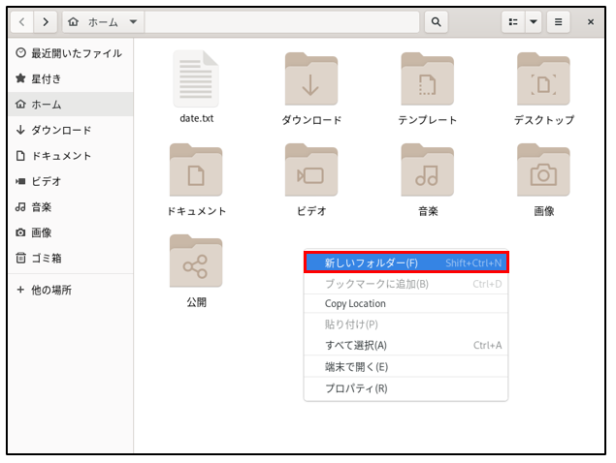Image resolution: width=616 pixels, height=463 pixels.
Task: Toggle the list view icon
Action: (x=513, y=21)
